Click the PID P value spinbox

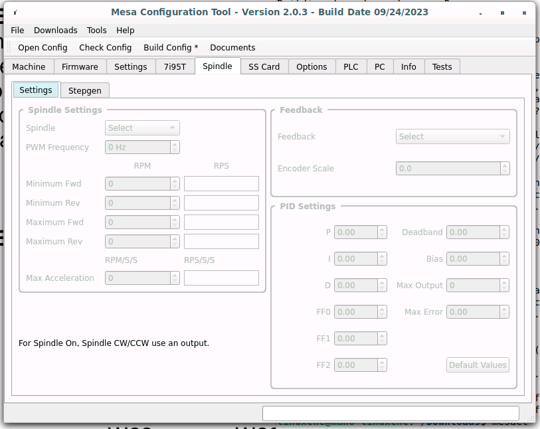coord(360,232)
